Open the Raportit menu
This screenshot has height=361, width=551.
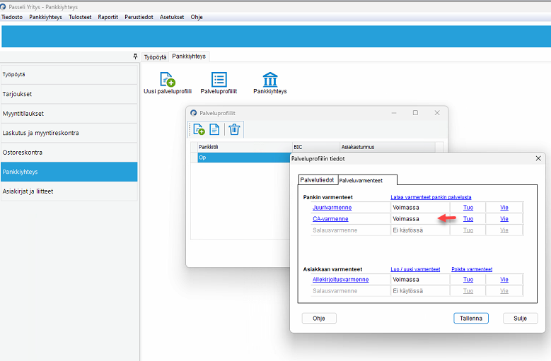pyautogui.click(x=108, y=17)
